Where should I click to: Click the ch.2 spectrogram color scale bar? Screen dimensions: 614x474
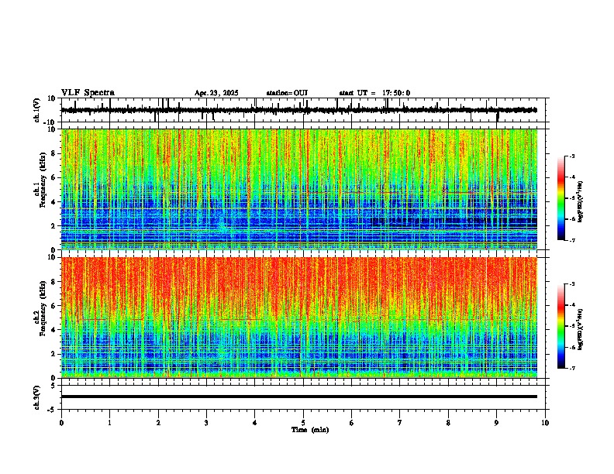(561, 326)
